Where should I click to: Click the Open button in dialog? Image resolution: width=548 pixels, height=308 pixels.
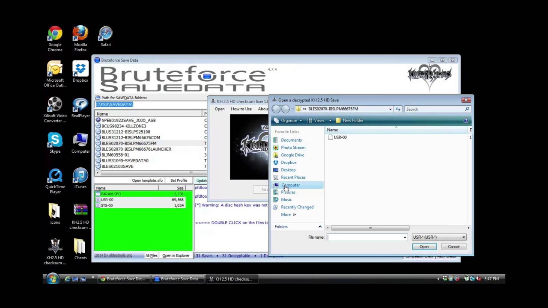point(424,247)
